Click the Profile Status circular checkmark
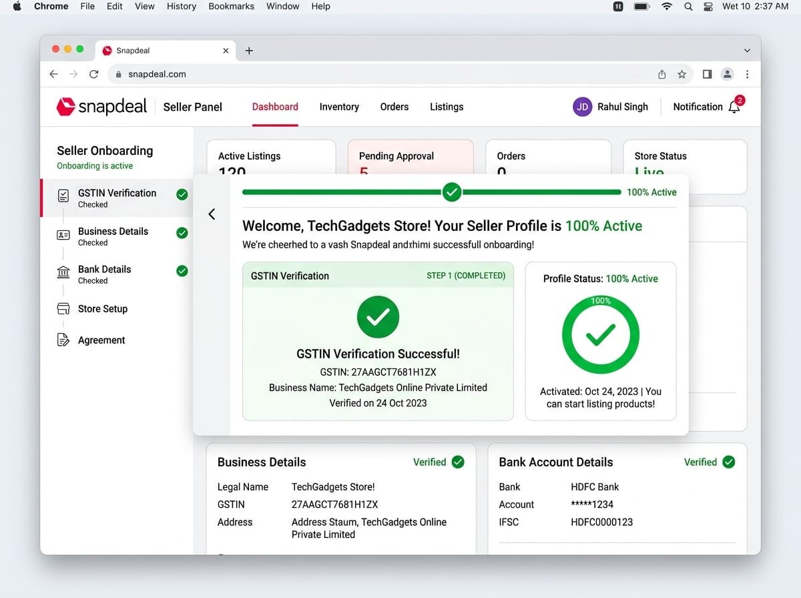Image resolution: width=801 pixels, height=598 pixels. (601, 335)
